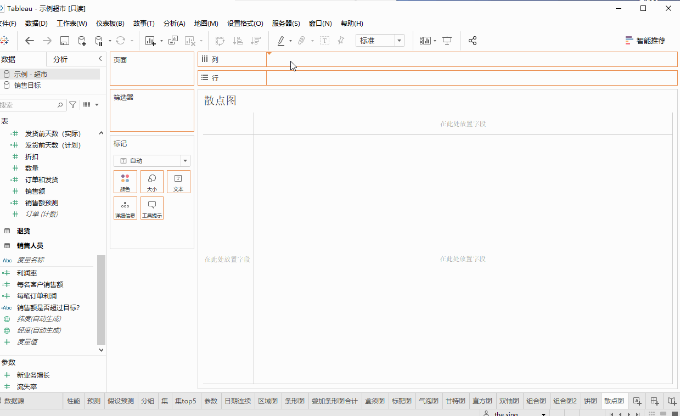Open the 智能推荐 Show Me panel

click(645, 41)
